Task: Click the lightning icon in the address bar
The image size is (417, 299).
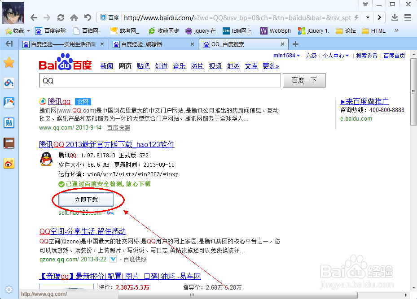Action: [x=356, y=17]
